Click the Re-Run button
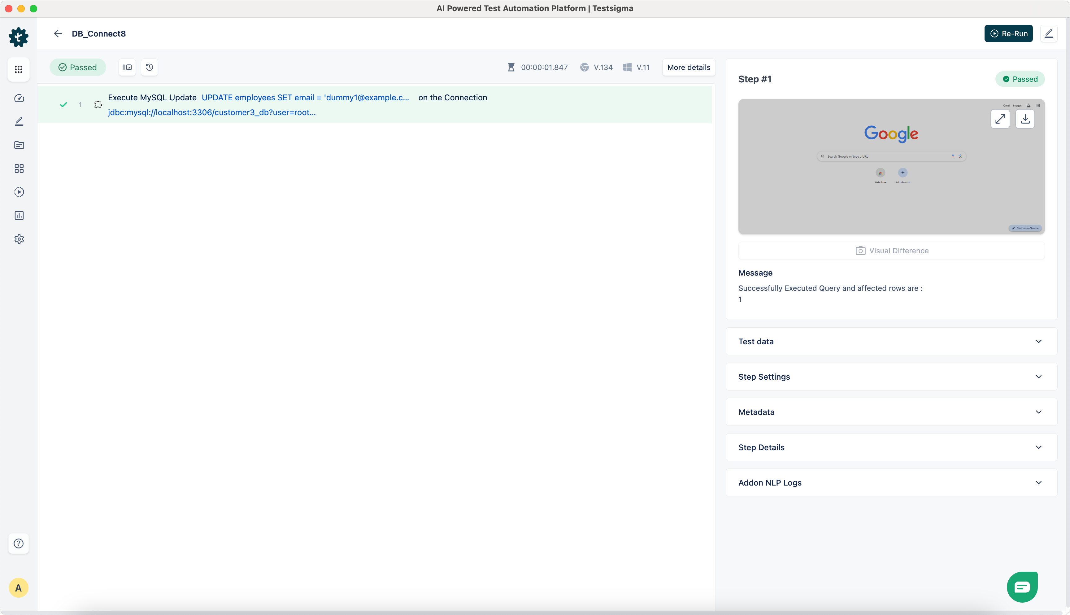This screenshot has height=615, width=1070. [x=1008, y=33]
